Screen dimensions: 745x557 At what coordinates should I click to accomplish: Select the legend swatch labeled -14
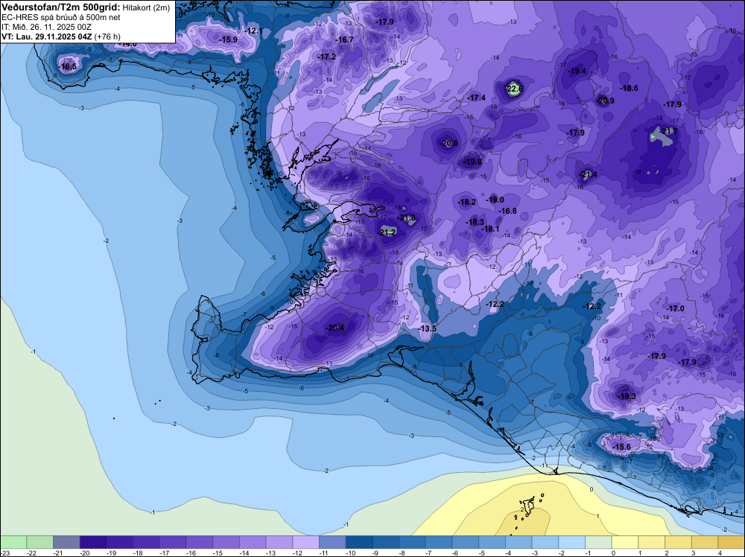tap(253, 542)
